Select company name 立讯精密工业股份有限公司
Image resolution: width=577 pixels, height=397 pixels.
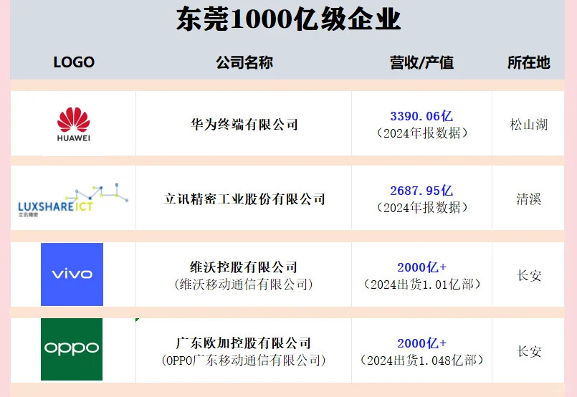244,199
